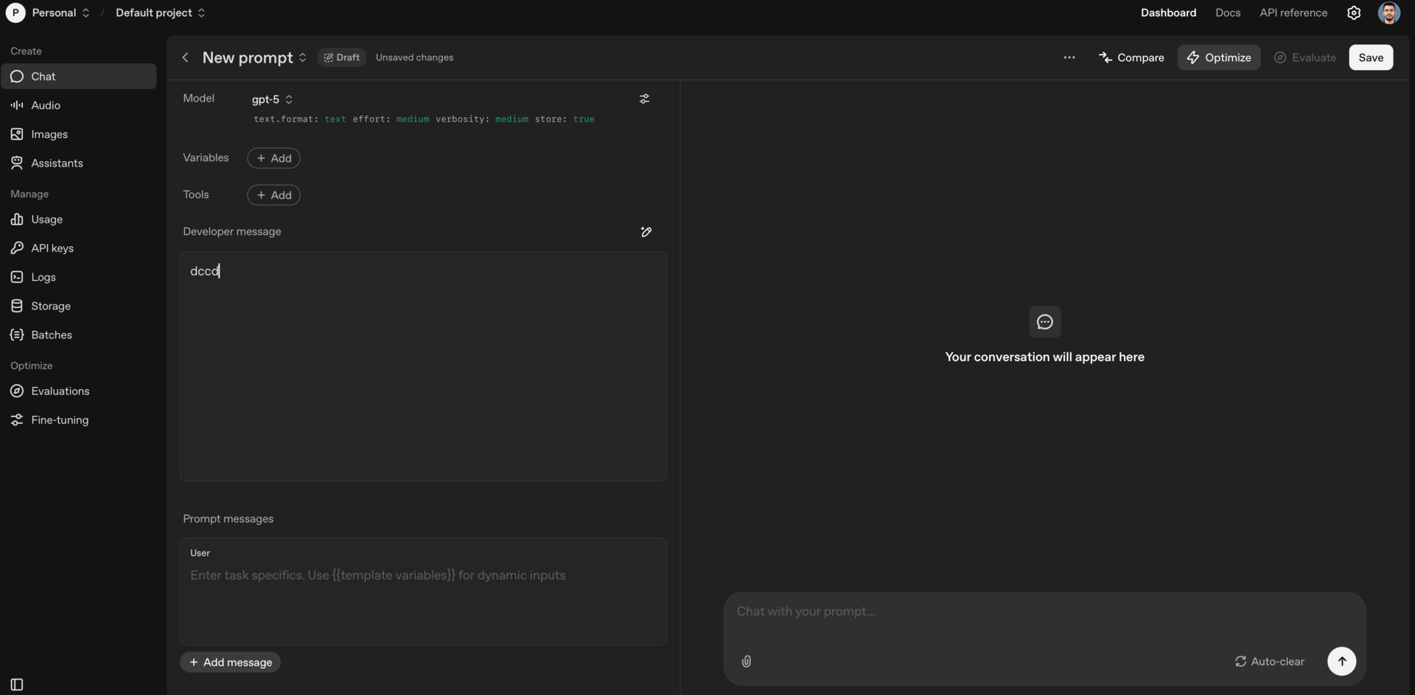
Task: Focus the User prompt message field
Action: (423, 592)
